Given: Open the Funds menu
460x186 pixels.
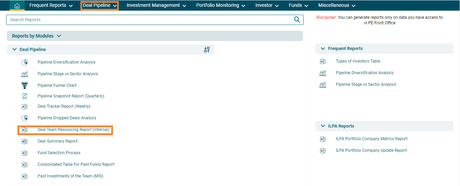Looking at the screenshot, I should click(298, 5).
